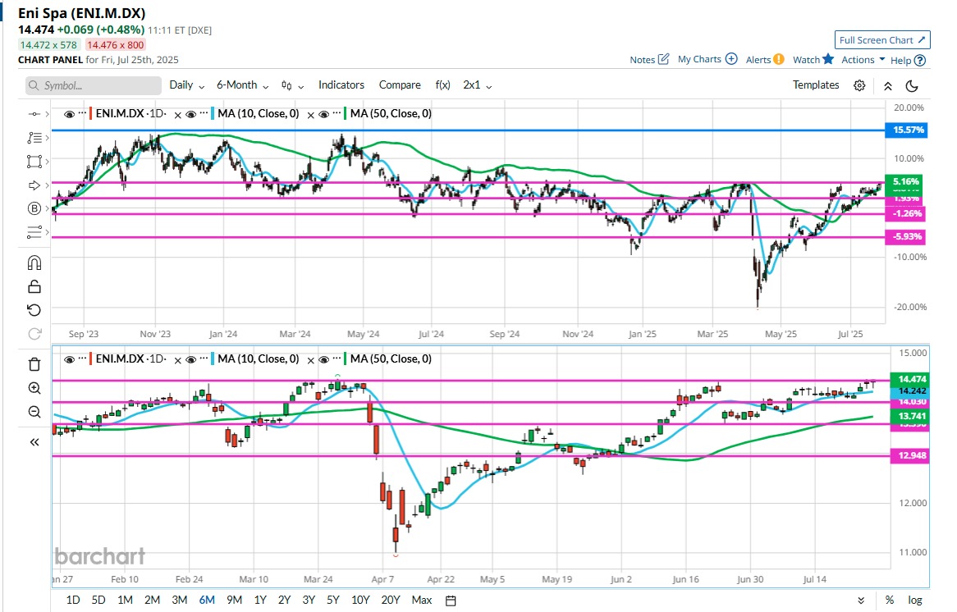Open the Compare menu
Image resolution: width=957 pixels, height=612 pixels.
pyautogui.click(x=400, y=85)
